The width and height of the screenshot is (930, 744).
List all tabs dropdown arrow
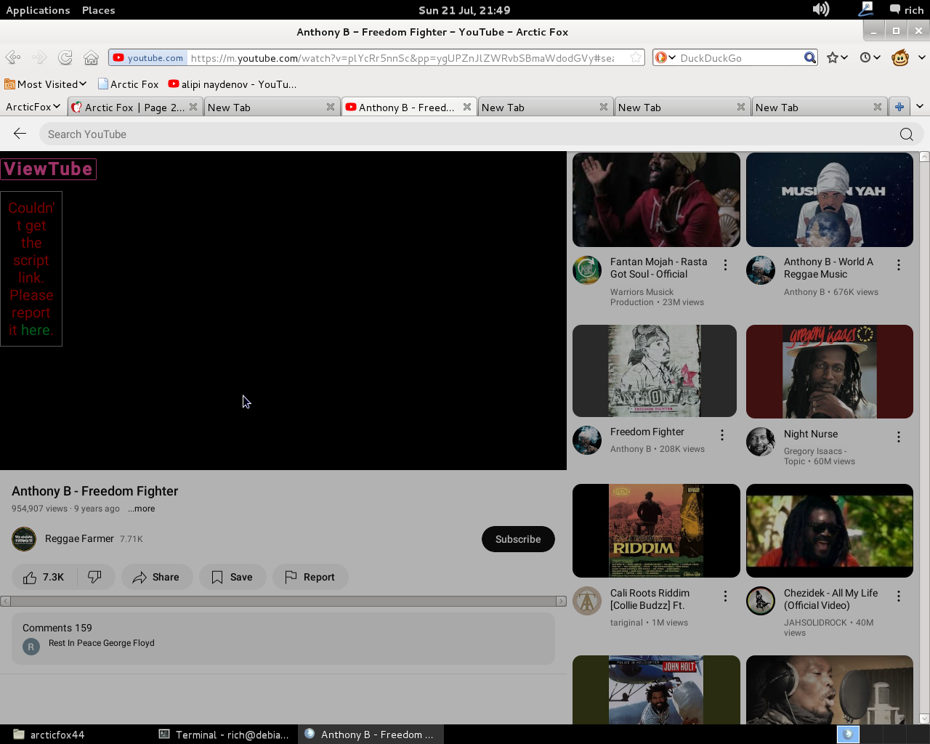[920, 107]
